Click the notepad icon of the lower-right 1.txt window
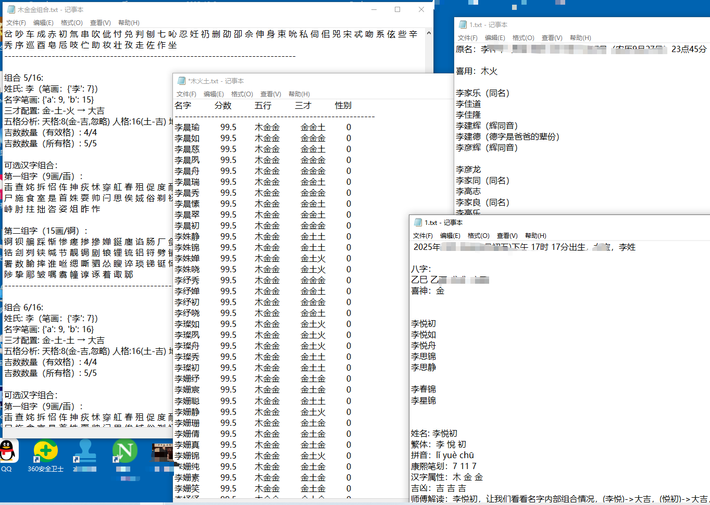Image resolution: width=710 pixels, height=505 pixels. (418, 222)
